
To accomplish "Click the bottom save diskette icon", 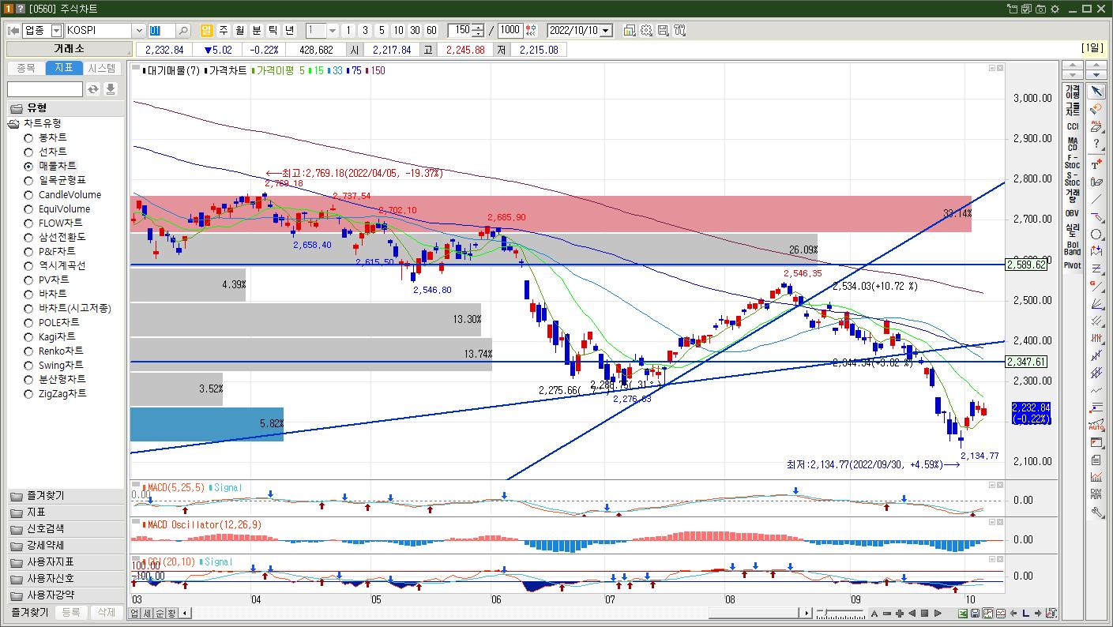I will (976, 613).
